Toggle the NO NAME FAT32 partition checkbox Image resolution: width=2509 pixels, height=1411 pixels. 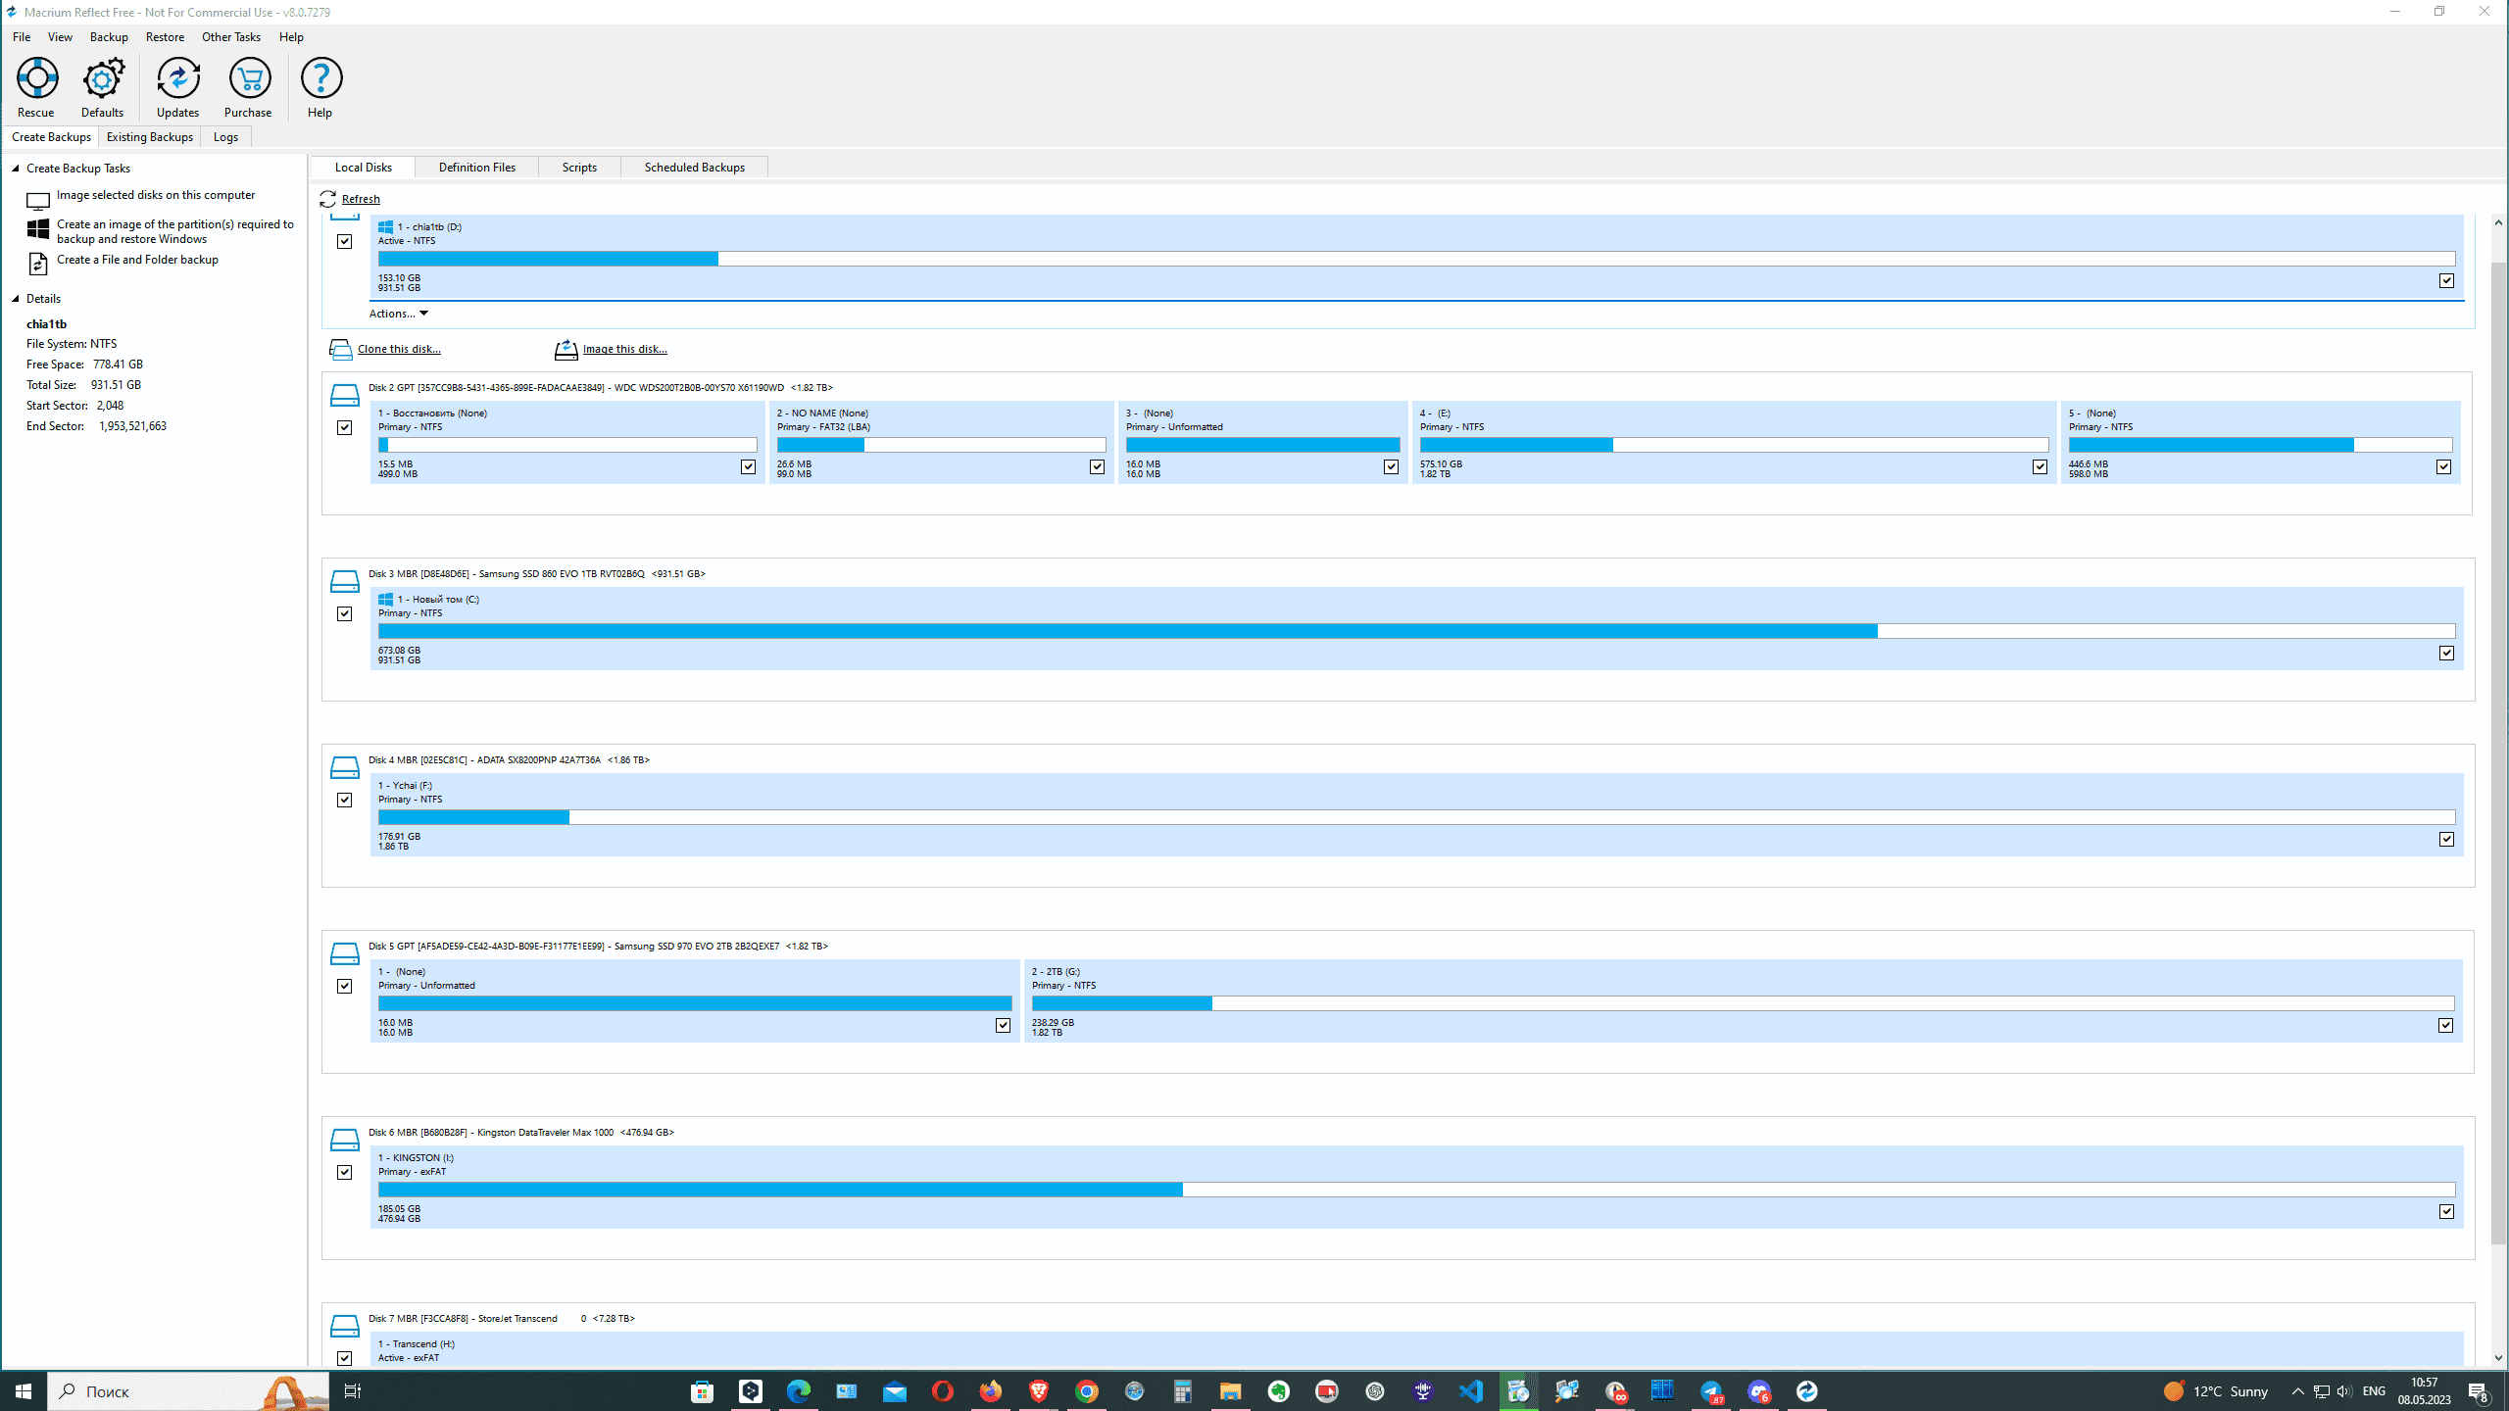[x=1097, y=466]
